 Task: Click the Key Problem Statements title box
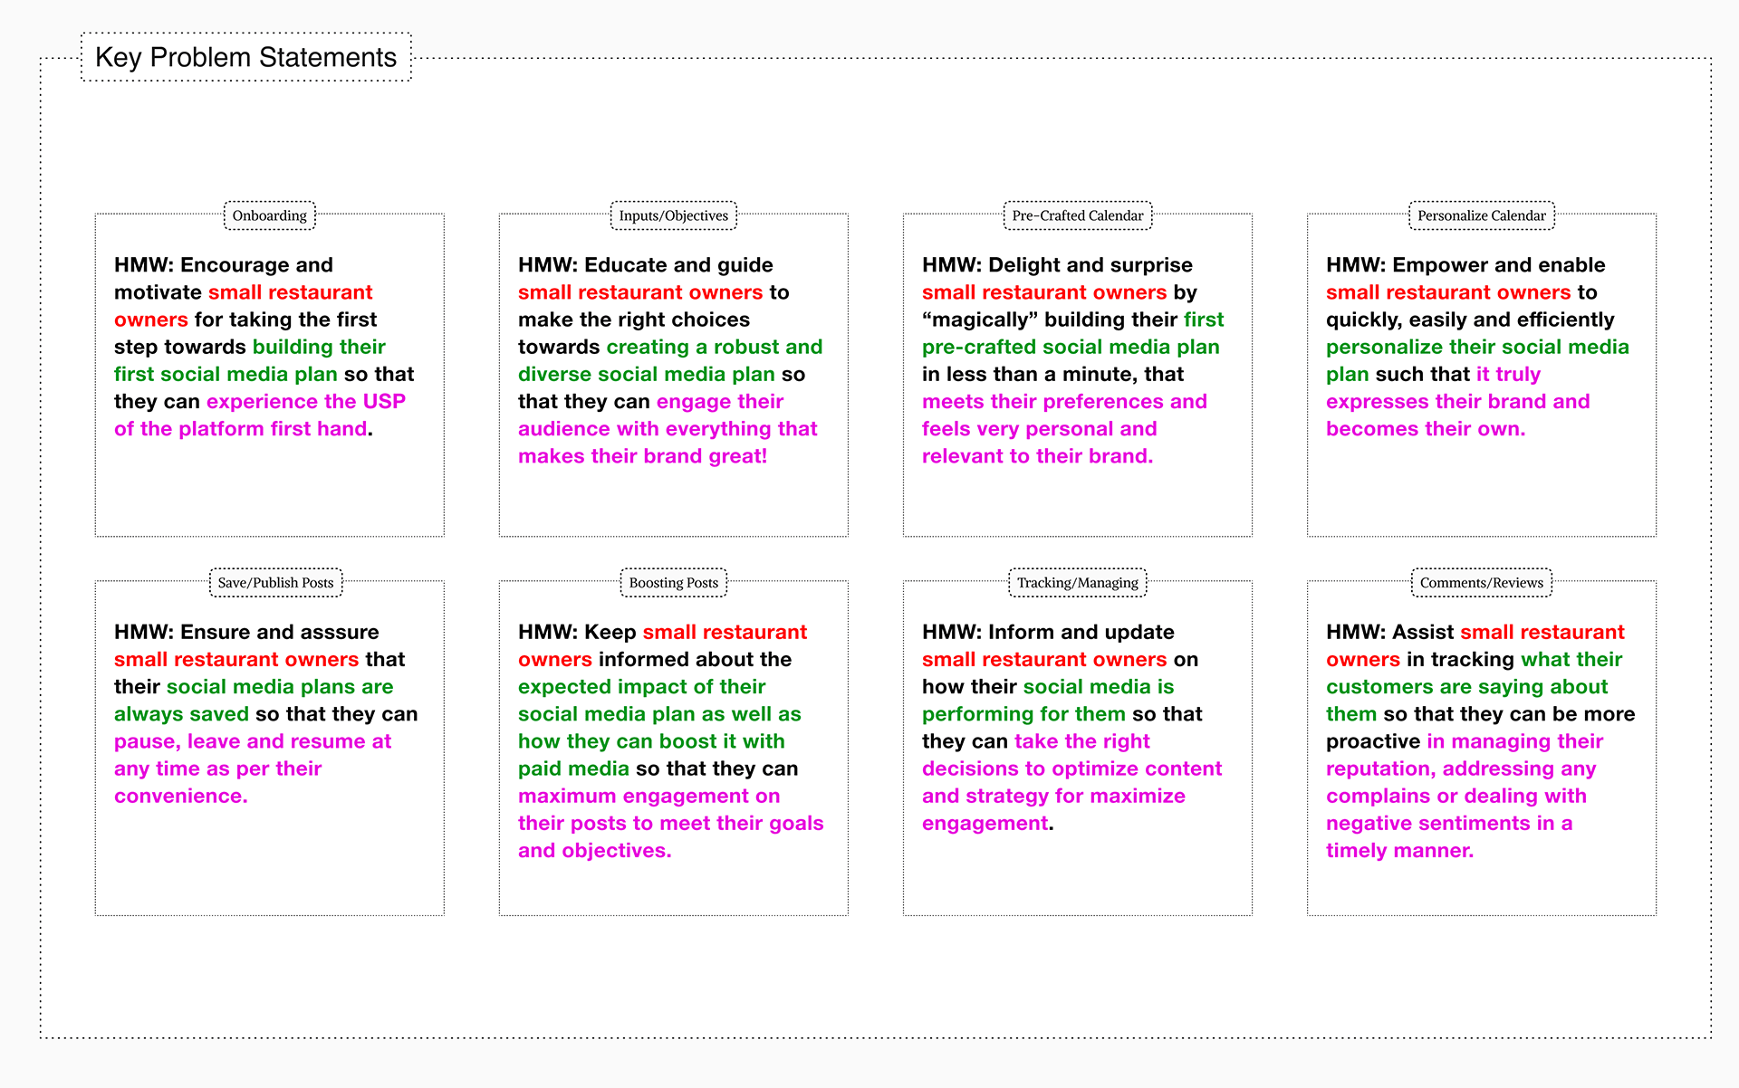tap(245, 57)
